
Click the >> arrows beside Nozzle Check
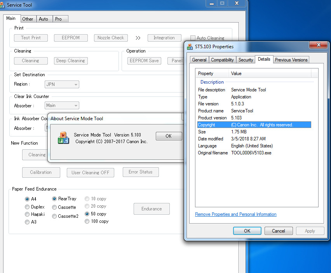(138, 38)
